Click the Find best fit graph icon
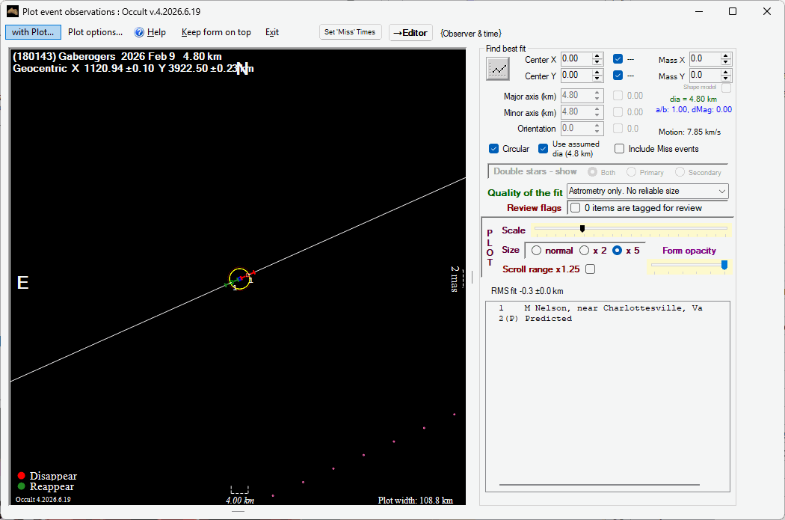Image resolution: width=785 pixels, height=520 pixels. pos(498,69)
